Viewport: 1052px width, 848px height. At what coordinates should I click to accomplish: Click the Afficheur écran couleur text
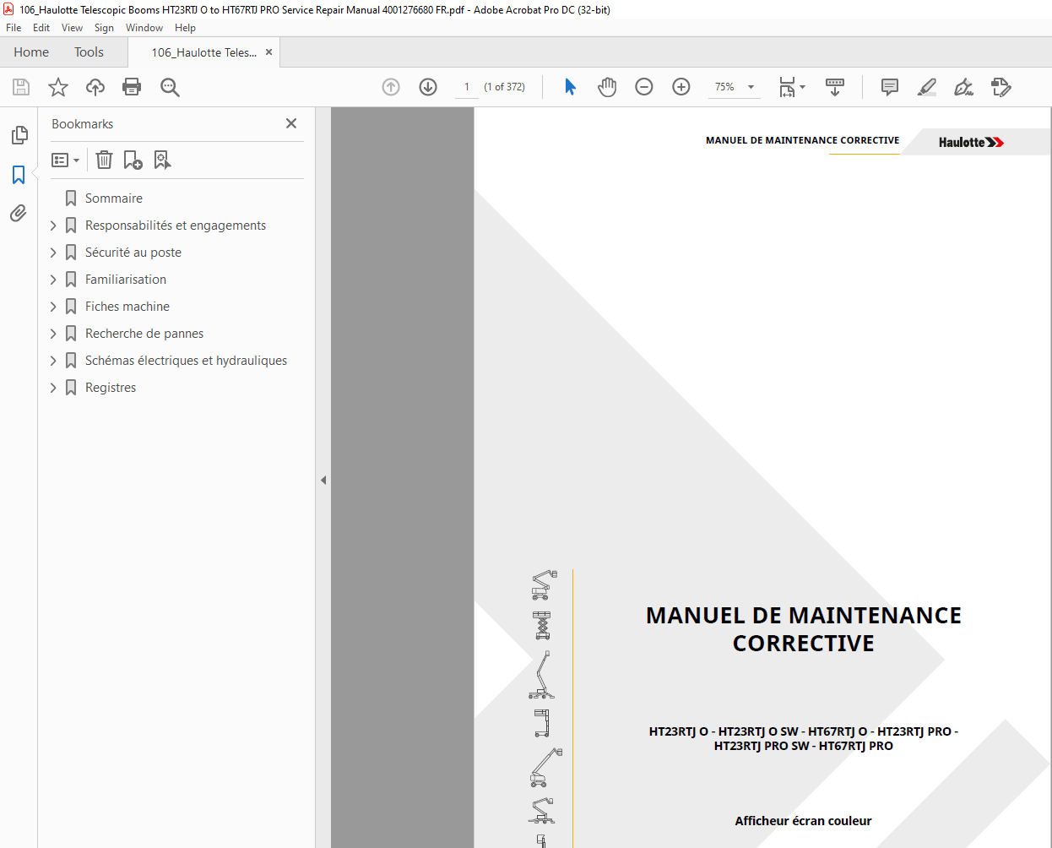click(803, 821)
